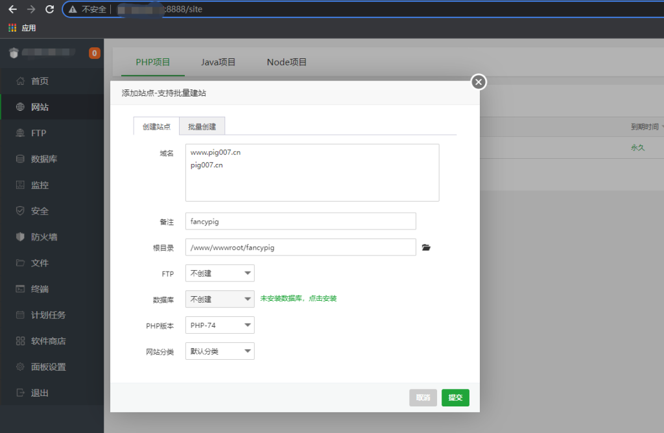
Task: Reload the page with refresh icon
Action: point(49,9)
